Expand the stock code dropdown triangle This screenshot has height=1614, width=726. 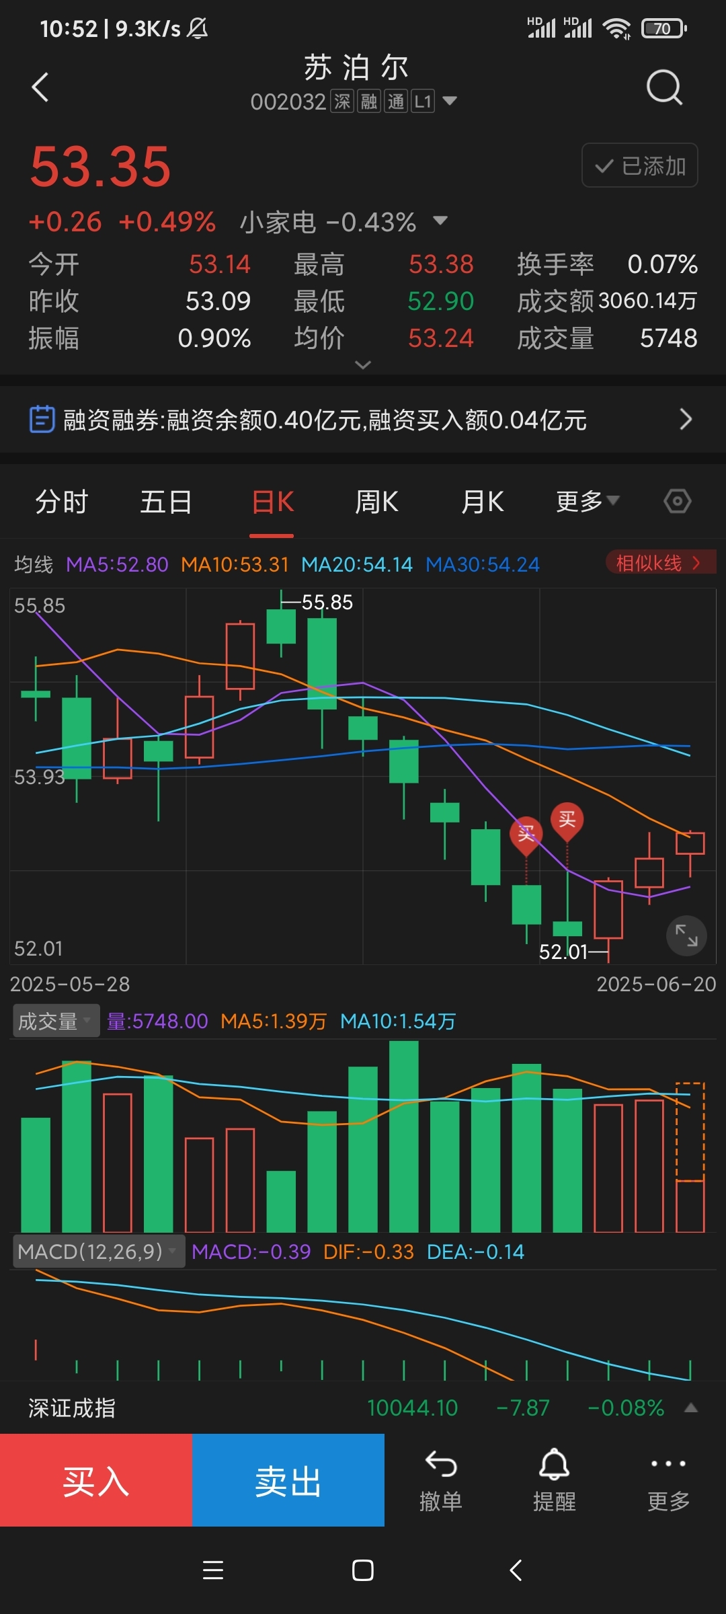pos(450,102)
